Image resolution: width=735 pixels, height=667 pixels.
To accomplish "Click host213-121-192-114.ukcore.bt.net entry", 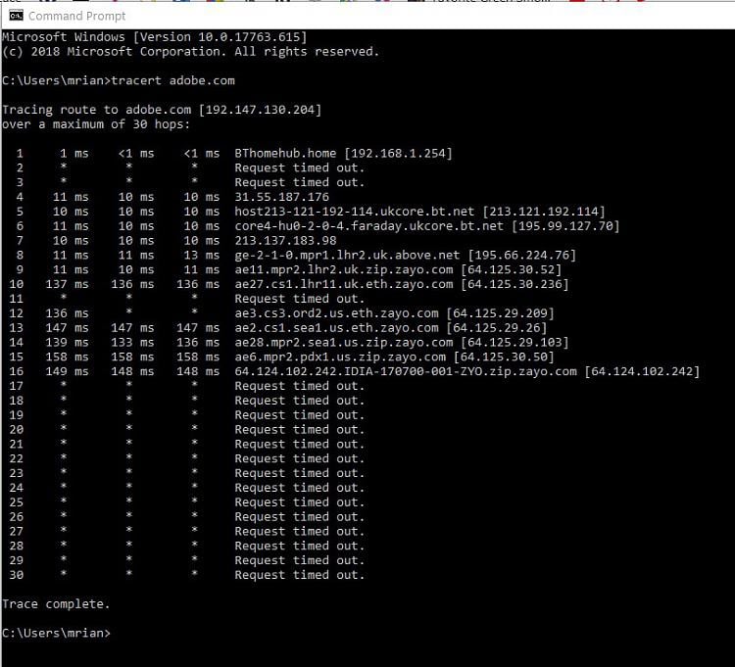I will [x=419, y=212].
